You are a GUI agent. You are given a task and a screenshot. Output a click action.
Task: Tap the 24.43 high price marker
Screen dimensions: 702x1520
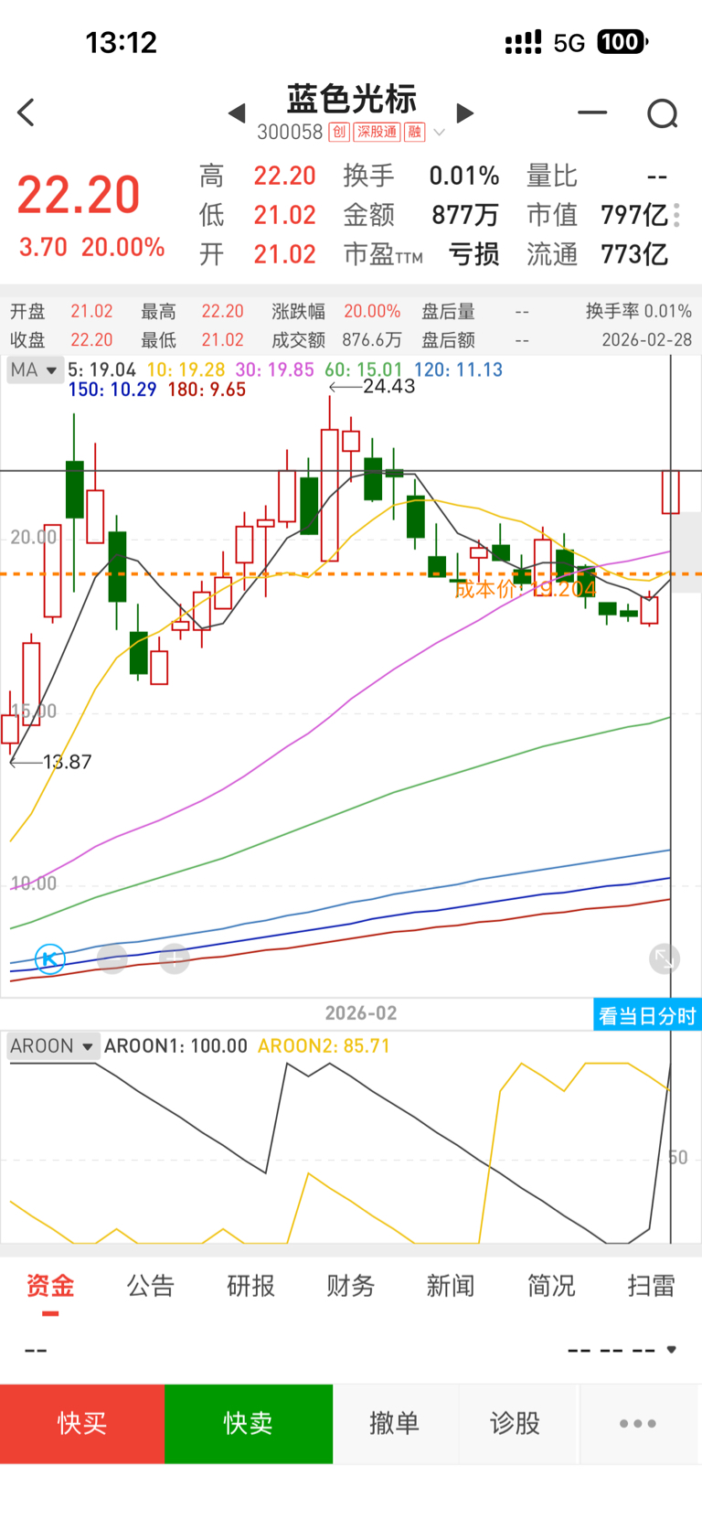[388, 386]
